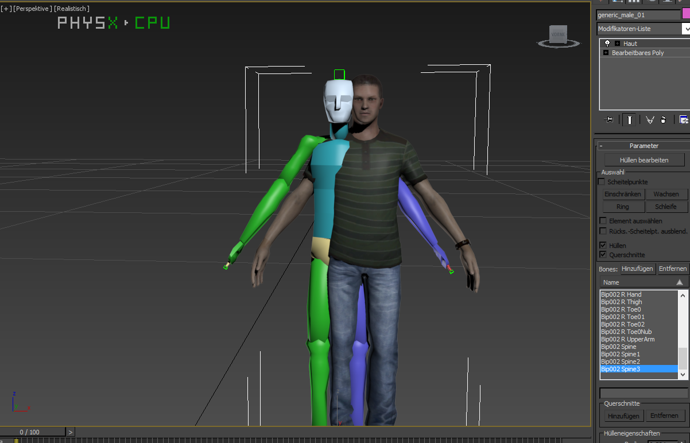Expand the Haut modifier with its plus icon

coord(617,44)
